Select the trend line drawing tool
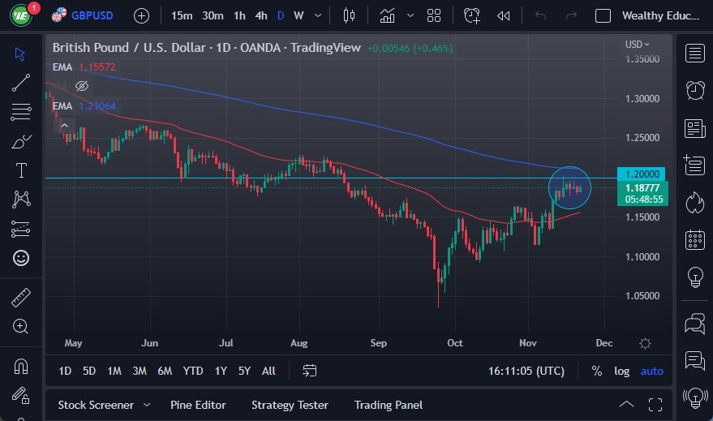This screenshot has width=713, height=421. [x=21, y=83]
